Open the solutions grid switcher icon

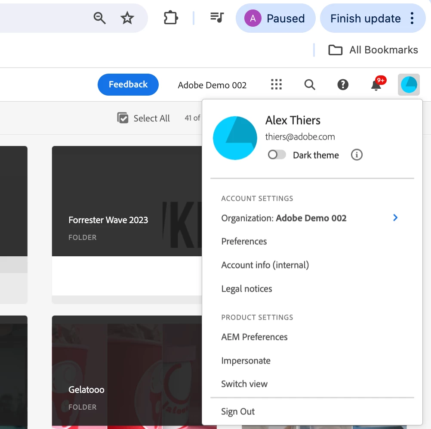276,84
